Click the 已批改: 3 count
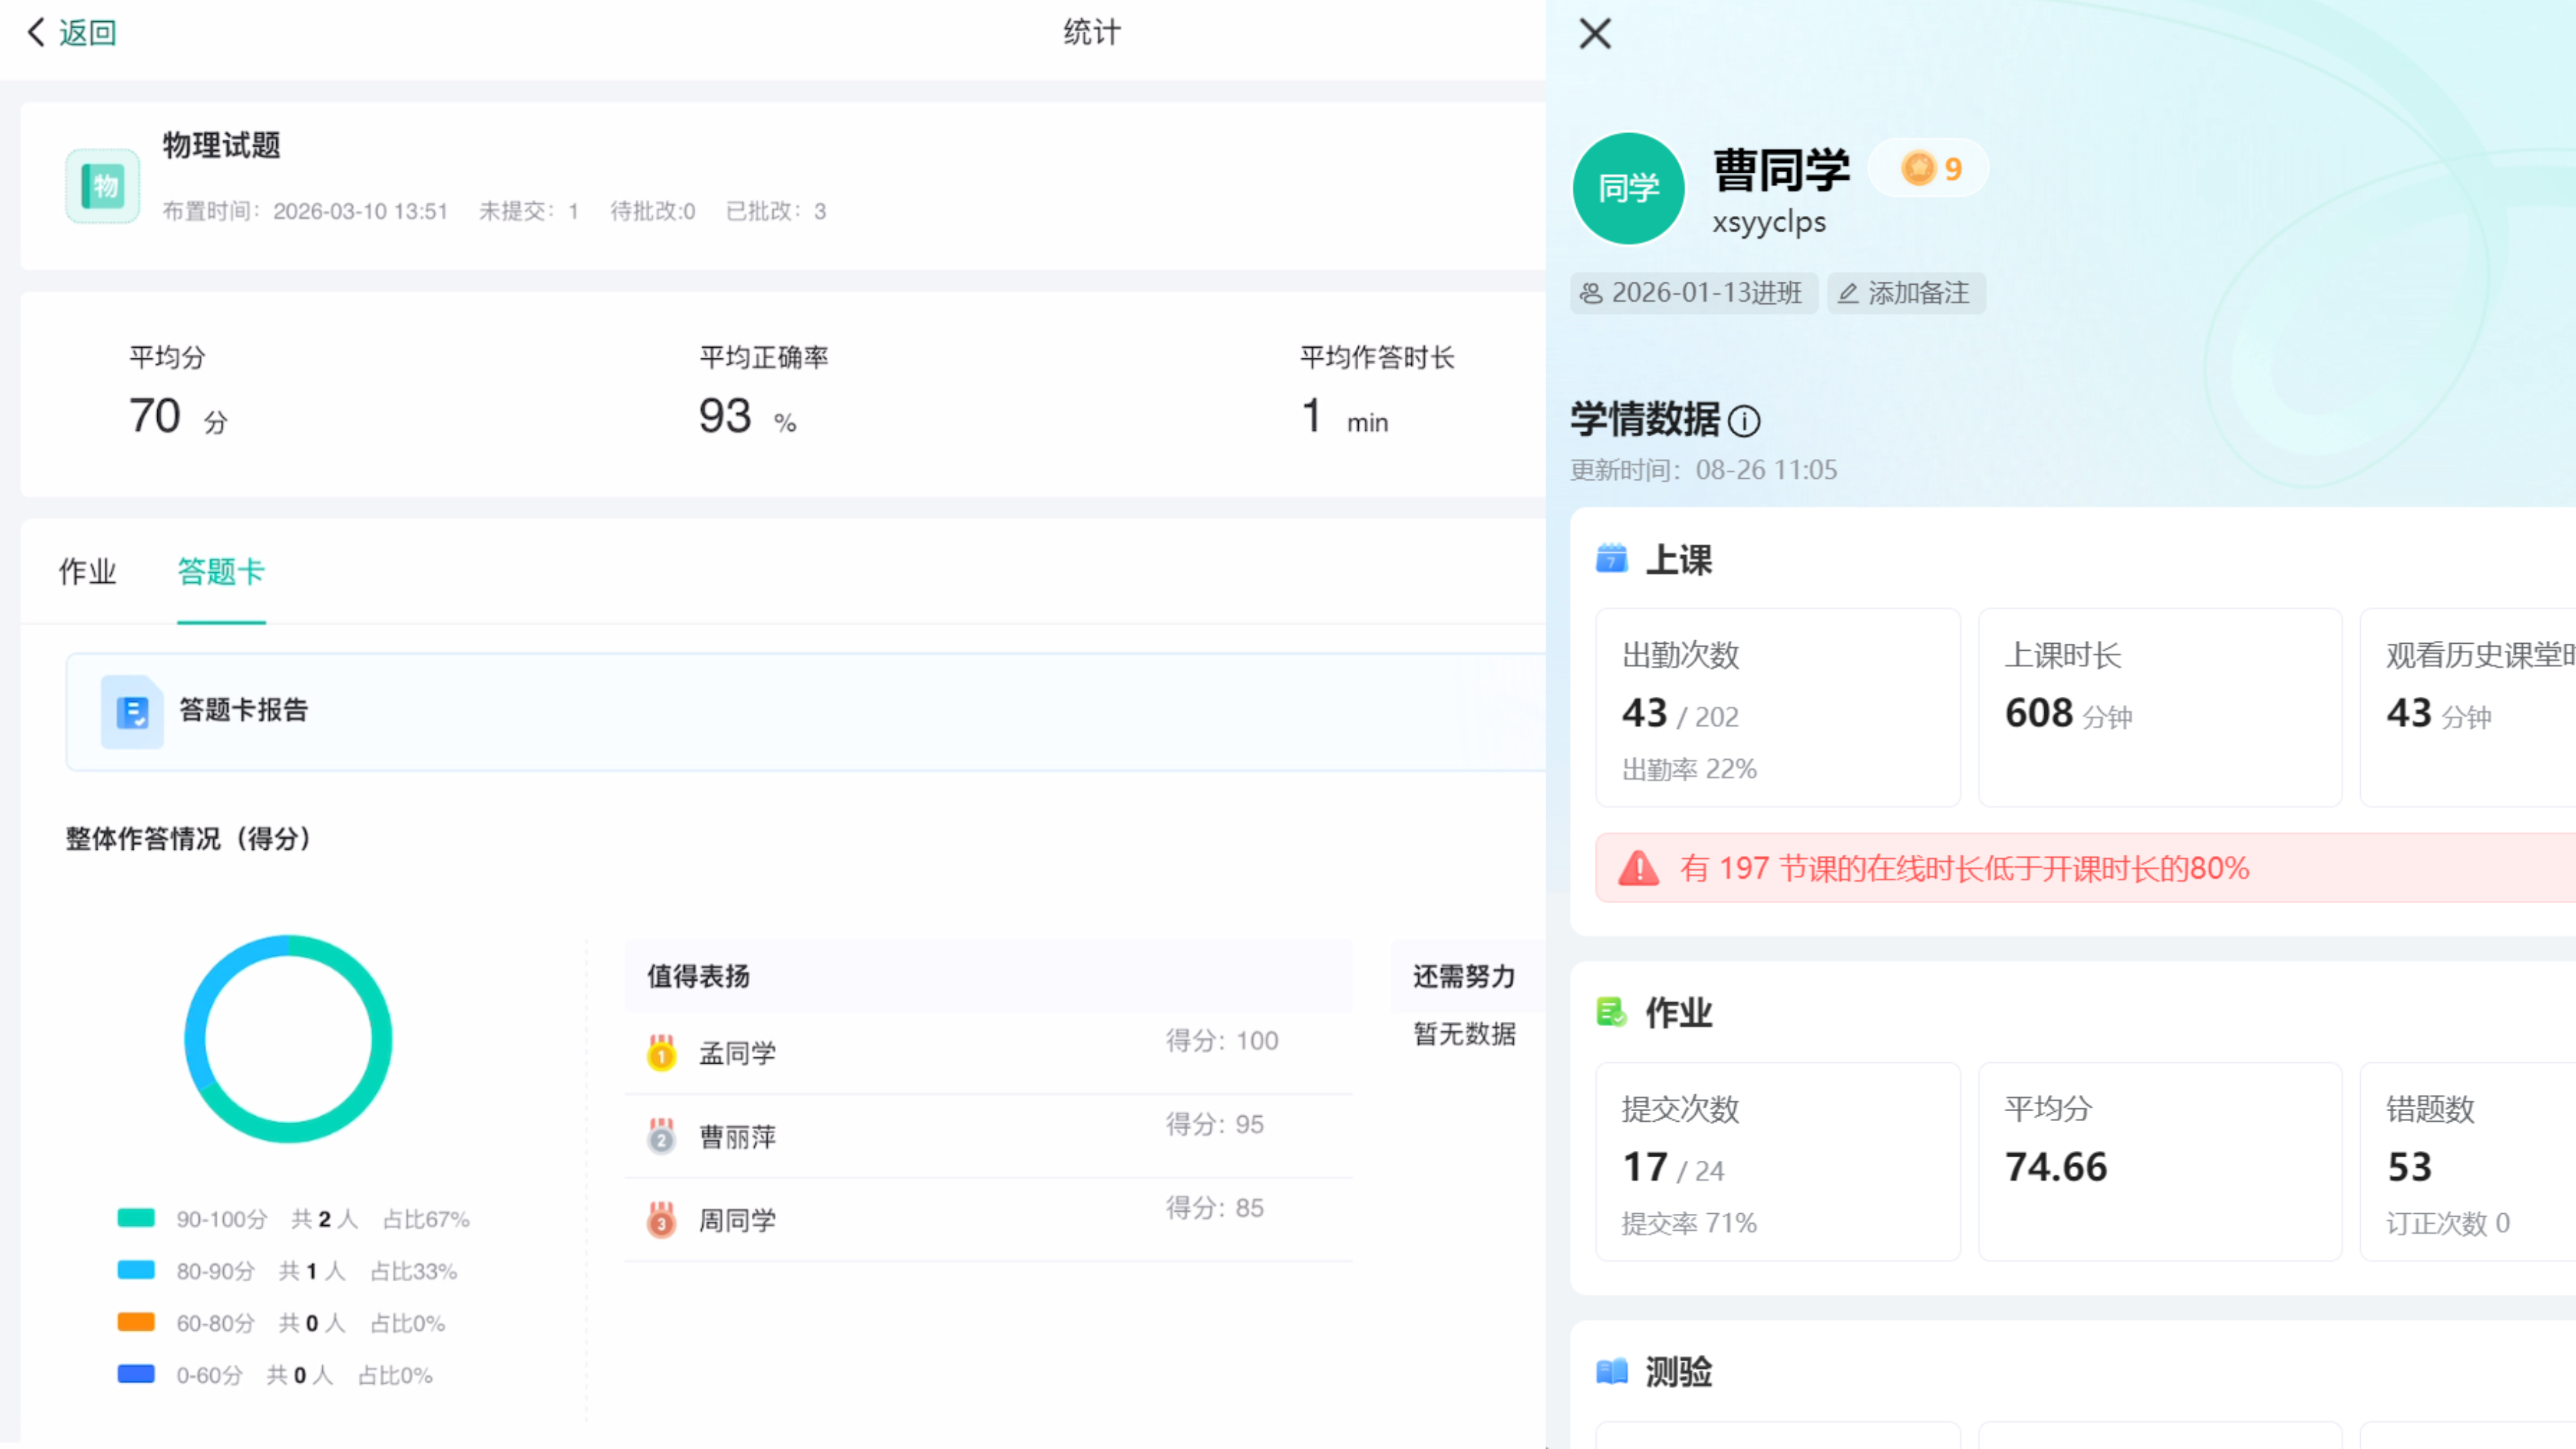2576x1449 pixels. 776,211
